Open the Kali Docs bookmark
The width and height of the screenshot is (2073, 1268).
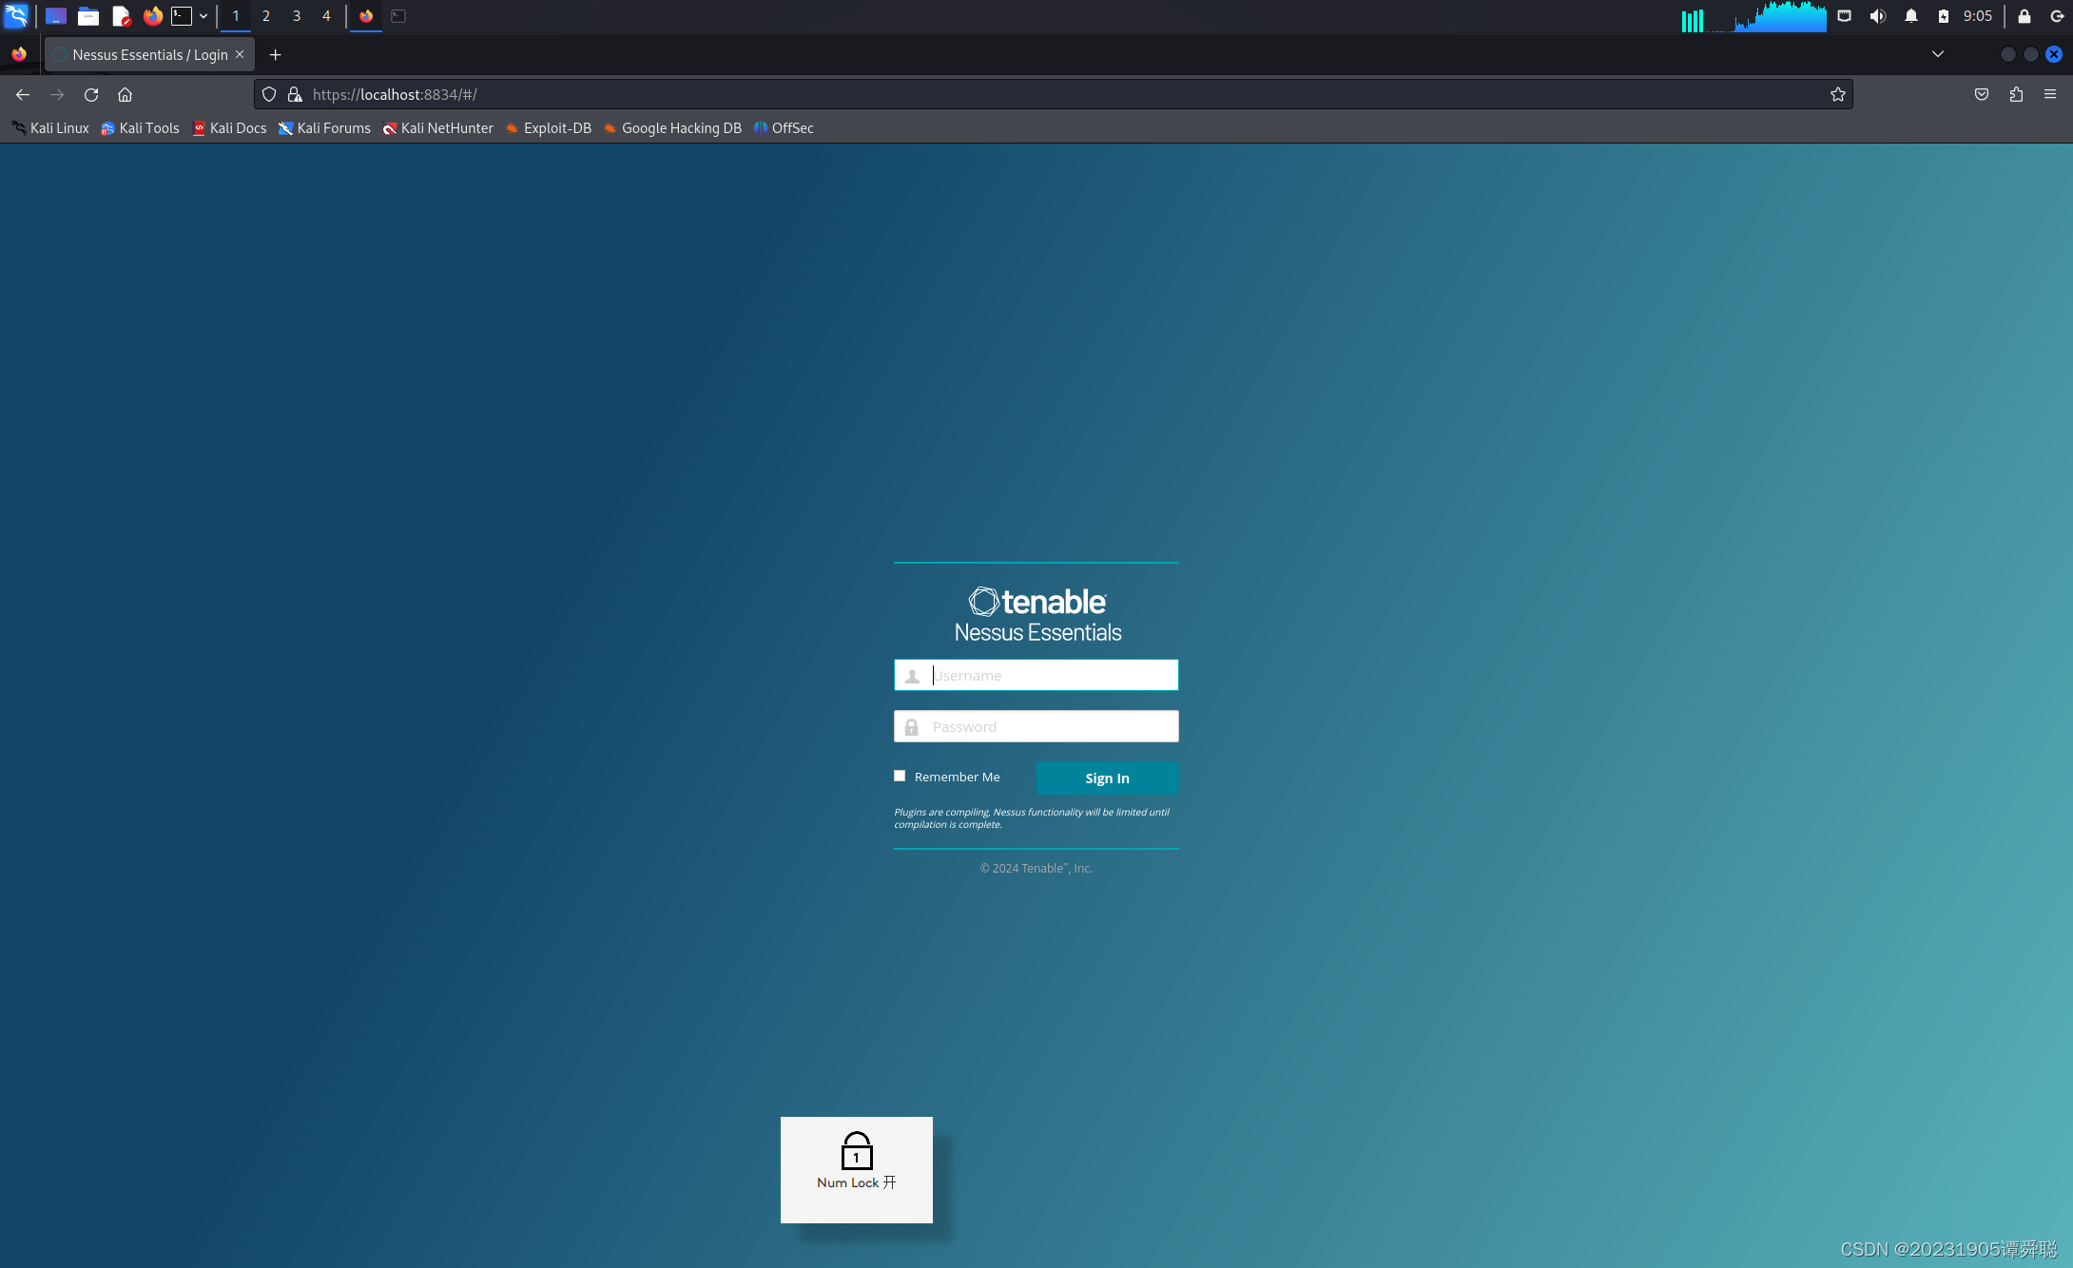(x=229, y=128)
